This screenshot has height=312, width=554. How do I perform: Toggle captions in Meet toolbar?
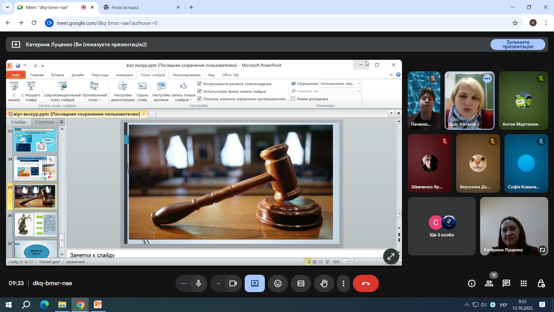click(301, 283)
